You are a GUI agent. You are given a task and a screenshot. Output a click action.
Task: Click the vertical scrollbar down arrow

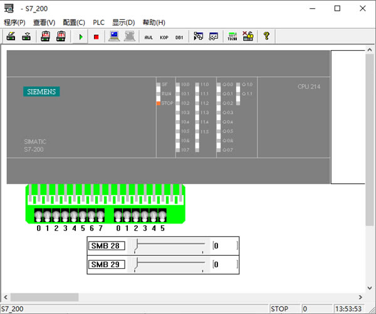[x=370, y=287]
